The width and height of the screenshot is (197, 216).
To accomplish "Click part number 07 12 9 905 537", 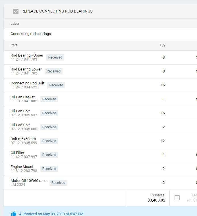I will (x=24, y=115).
